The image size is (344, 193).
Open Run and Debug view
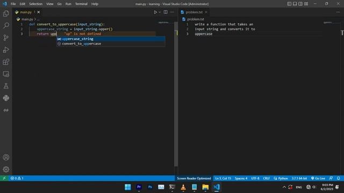click(x=6, y=50)
